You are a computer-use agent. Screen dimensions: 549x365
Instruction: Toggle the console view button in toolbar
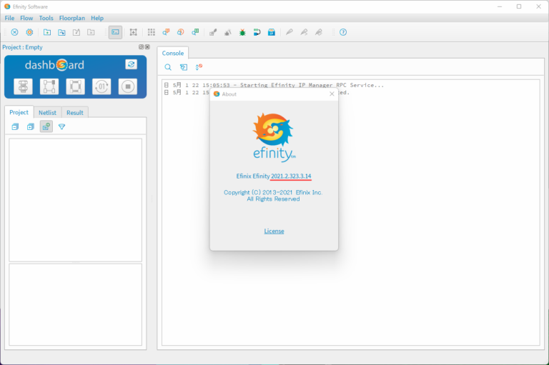(115, 32)
